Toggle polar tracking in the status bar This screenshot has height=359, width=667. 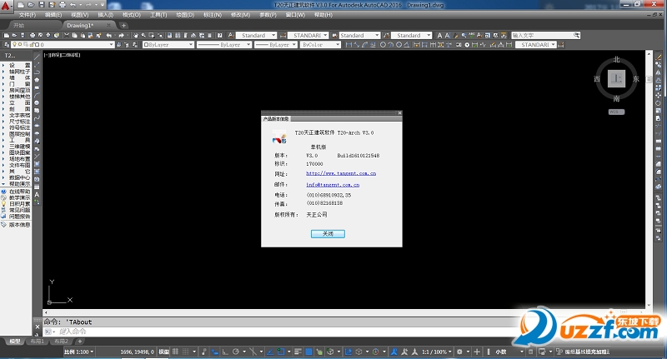click(x=235, y=352)
